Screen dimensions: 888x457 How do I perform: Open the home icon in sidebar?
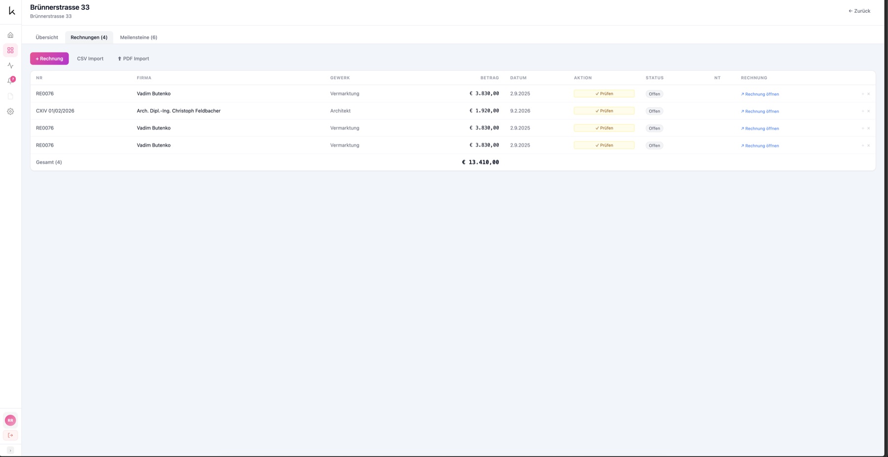(x=10, y=35)
